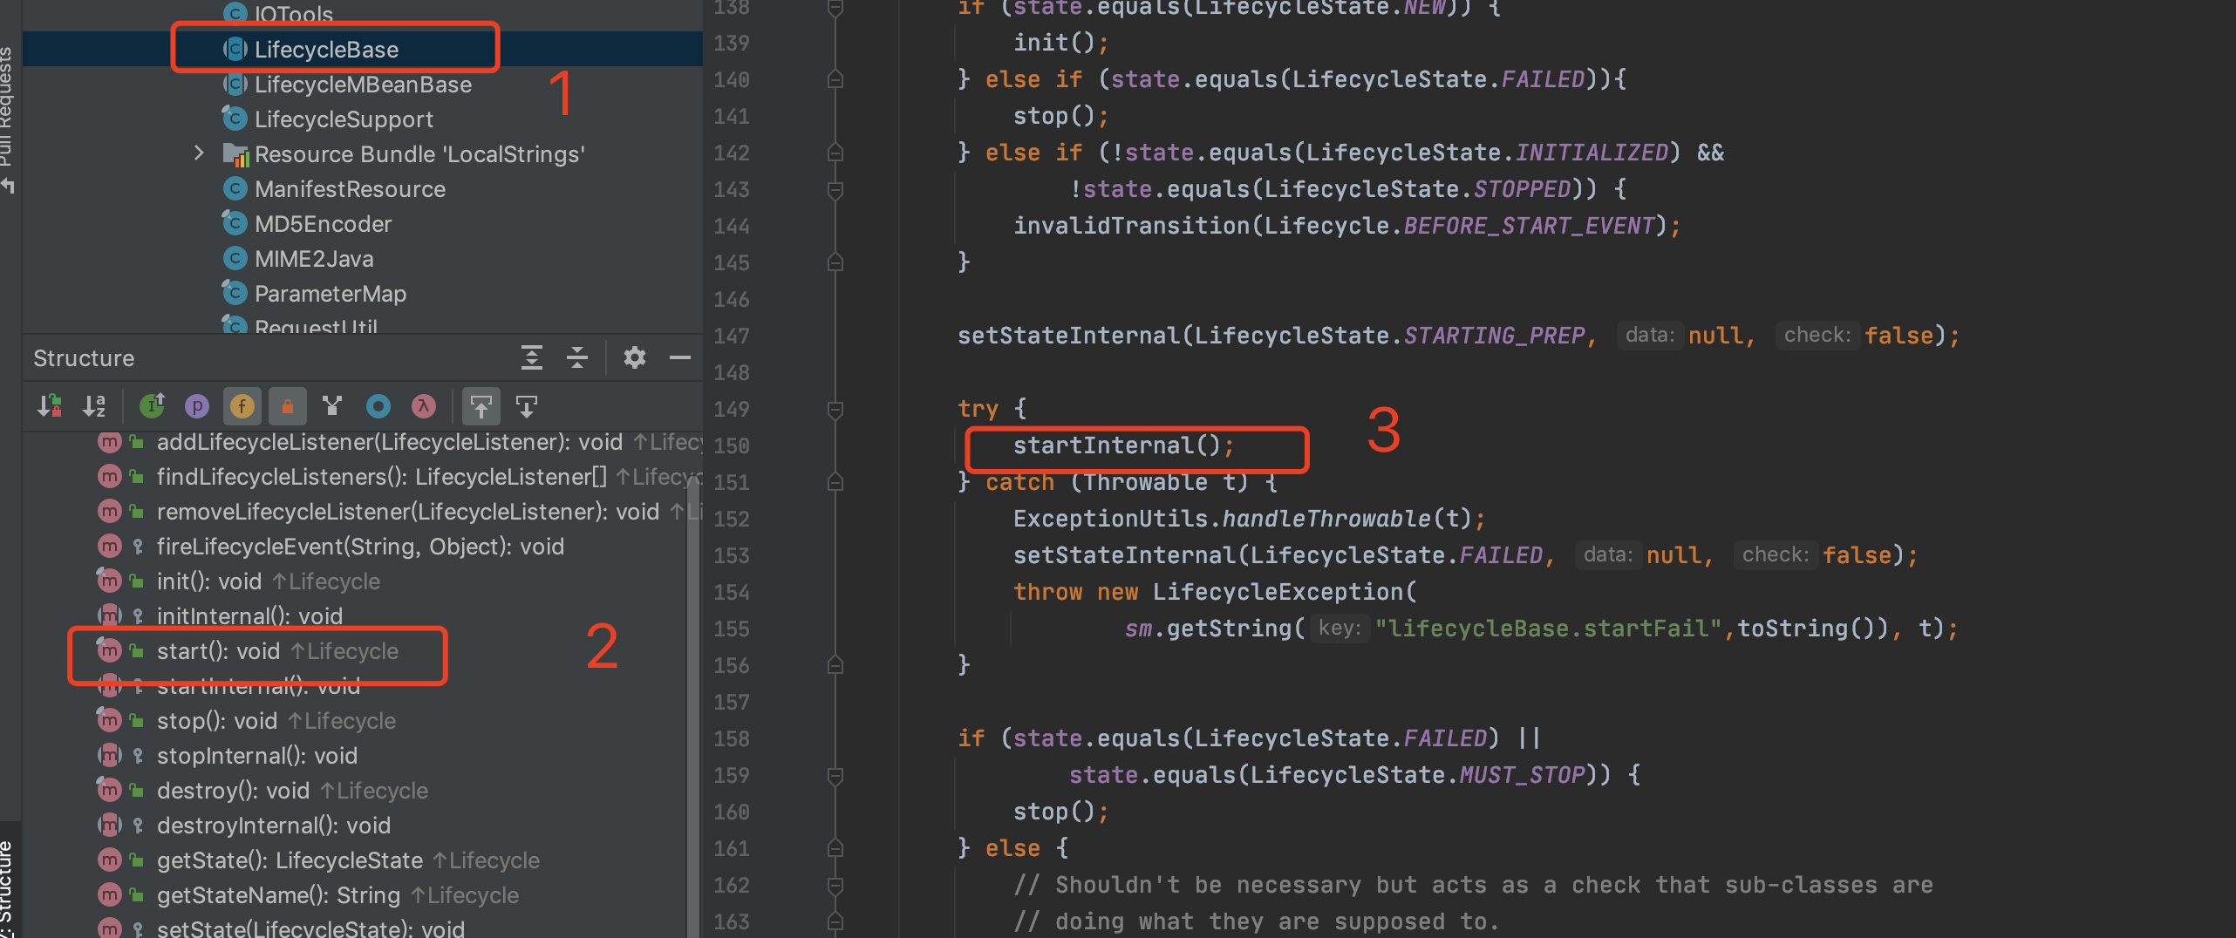Click STARTING_PREP constant on line 147
This screenshot has height=938, width=2236.
click(1494, 336)
